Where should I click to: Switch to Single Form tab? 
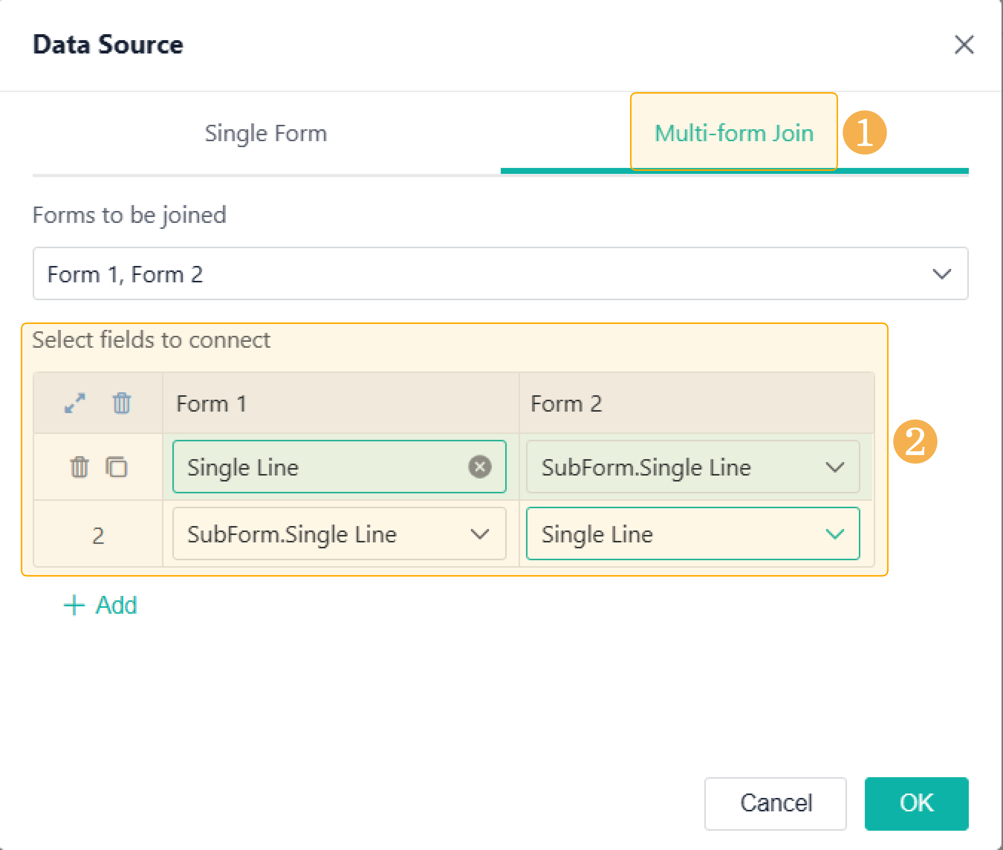[266, 133]
